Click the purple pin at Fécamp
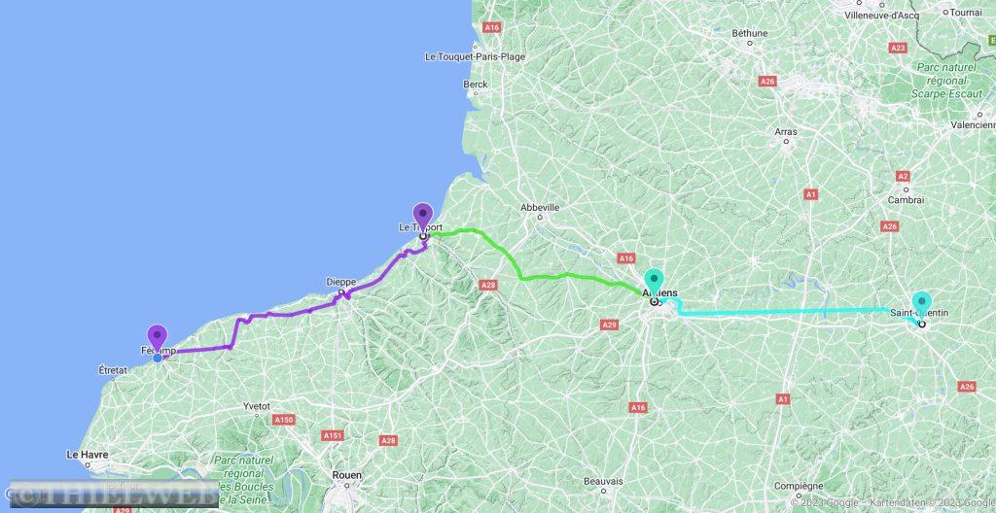This screenshot has height=513, width=996. click(x=157, y=337)
